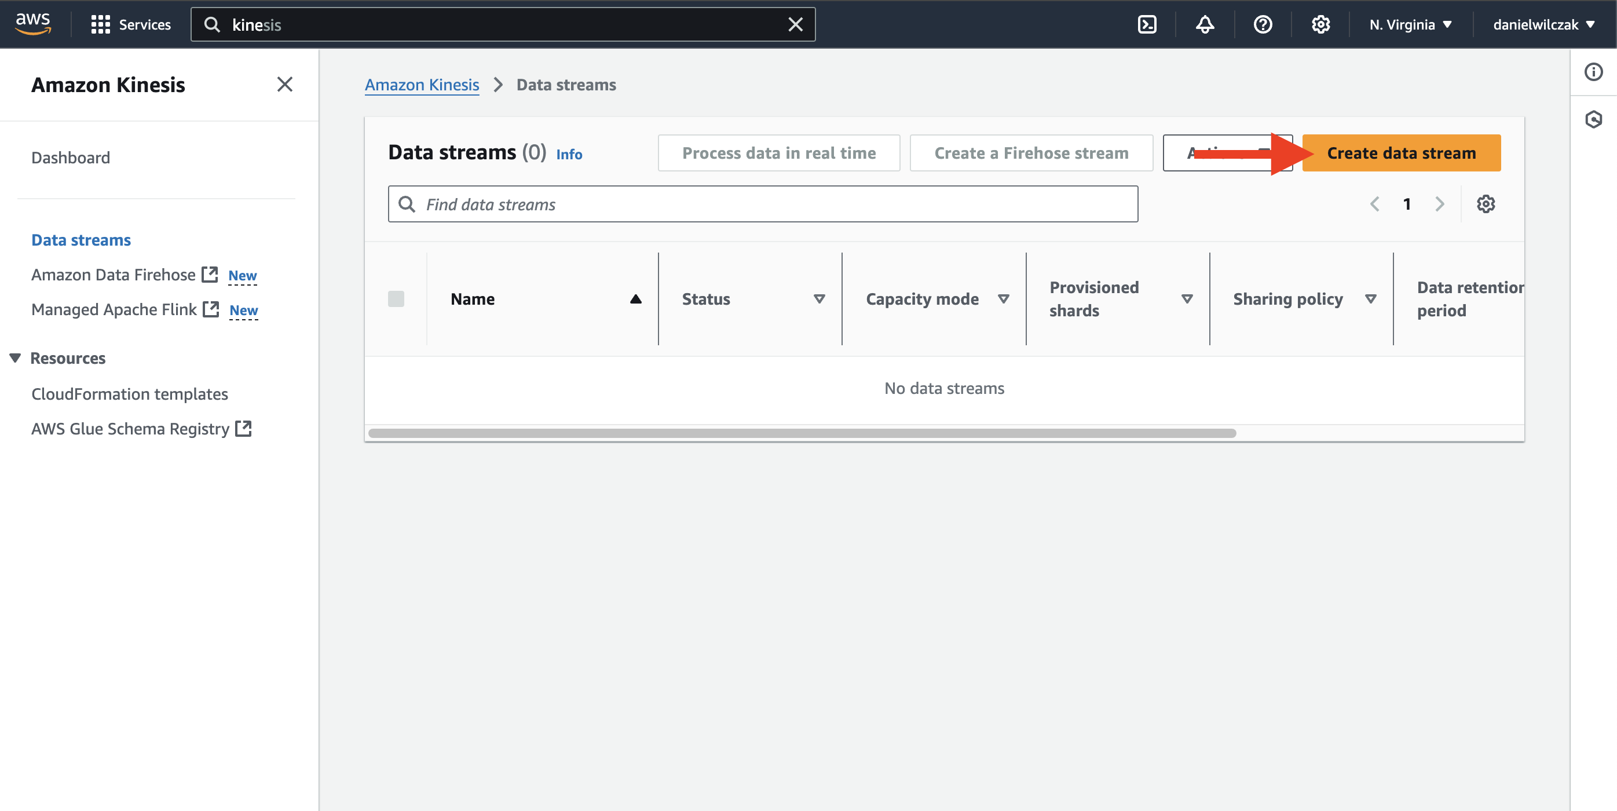Open the Services grid menu
The image size is (1617, 811).
tap(130, 24)
